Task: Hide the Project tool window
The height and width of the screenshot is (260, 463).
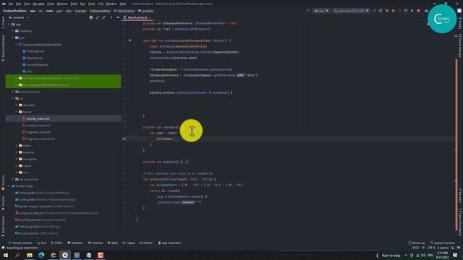Action: pyautogui.click(x=118, y=17)
